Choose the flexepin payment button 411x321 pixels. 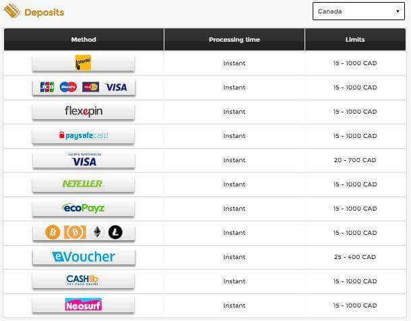(x=84, y=112)
